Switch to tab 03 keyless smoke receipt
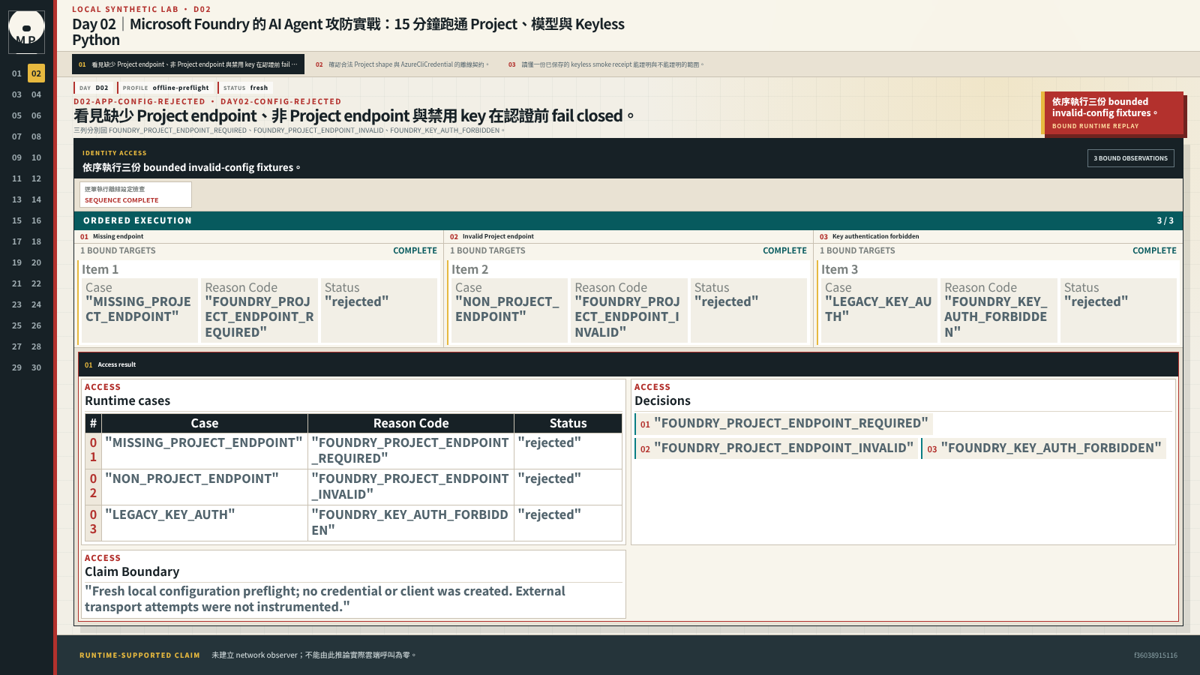This screenshot has height=675, width=1200. (x=606, y=64)
